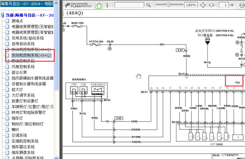Click the page icon beside 喇叭
Viewport: 245px width, 159px height.
coord(7,130)
